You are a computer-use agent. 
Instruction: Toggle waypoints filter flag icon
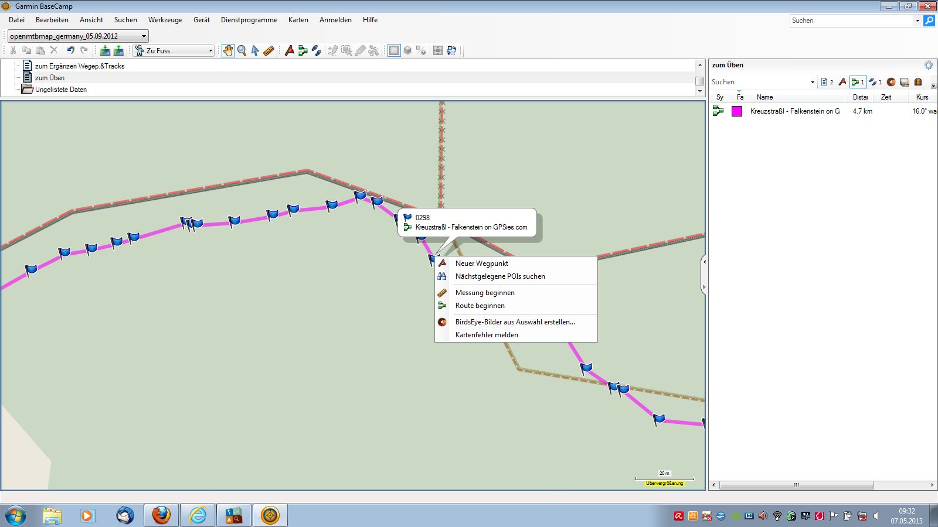coord(842,82)
